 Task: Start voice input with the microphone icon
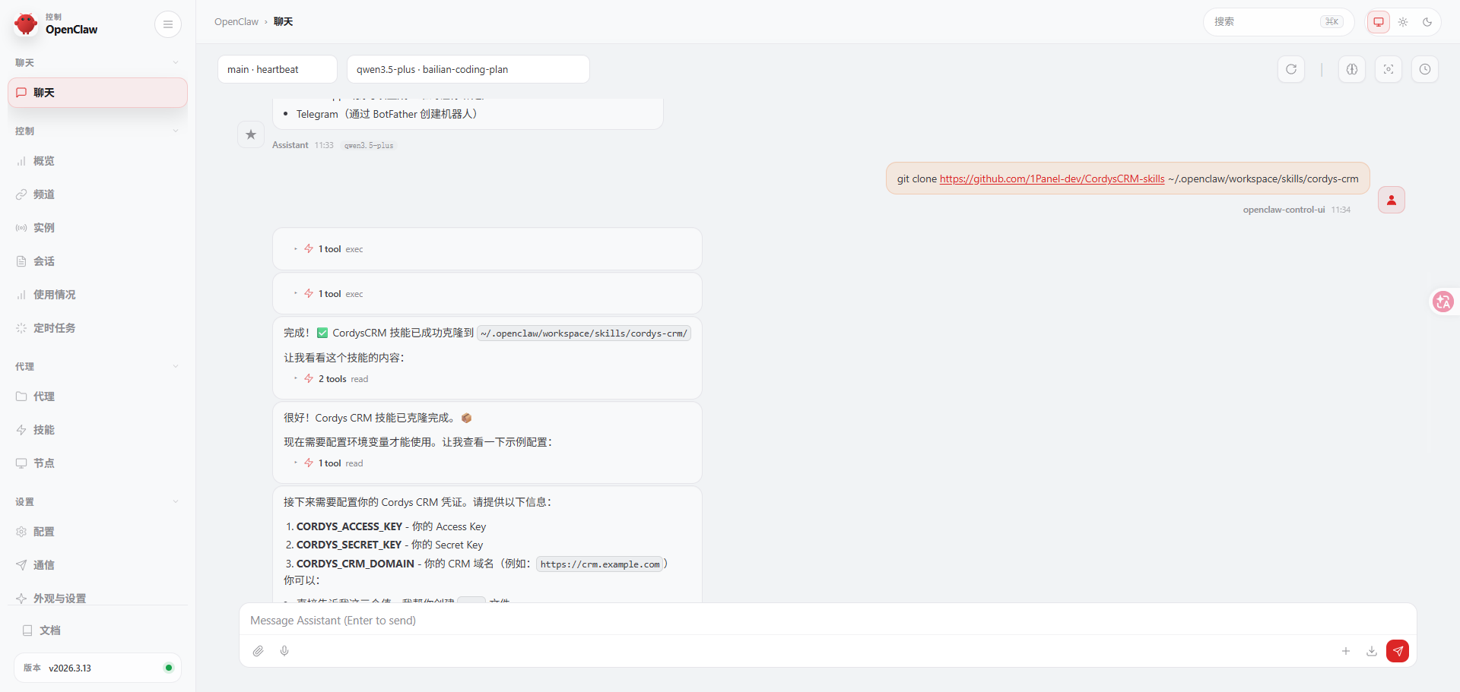coord(285,651)
